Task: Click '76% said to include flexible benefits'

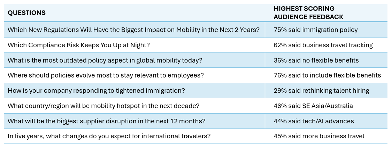Action: pos(327,75)
